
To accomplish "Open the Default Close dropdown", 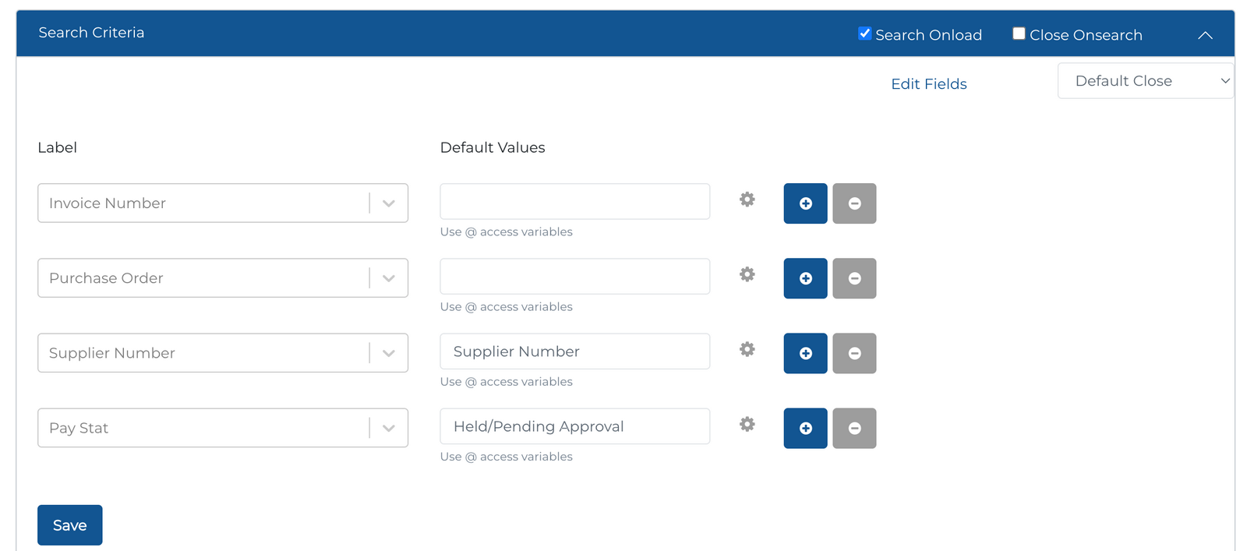I will (x=1145, y=81).
